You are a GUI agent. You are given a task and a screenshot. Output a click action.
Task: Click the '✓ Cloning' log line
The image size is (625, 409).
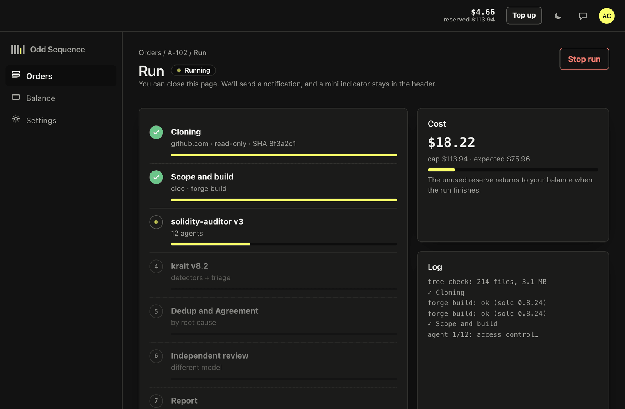coord(446,293)
